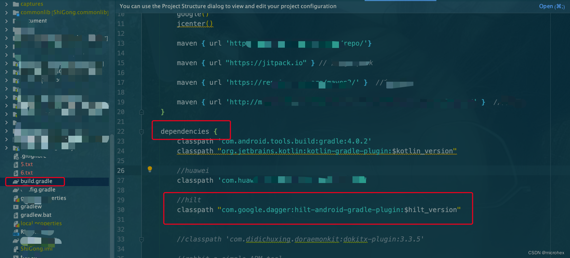Open the Project Structure dialog link
The image size is (570, 258).
pos(552,6)
